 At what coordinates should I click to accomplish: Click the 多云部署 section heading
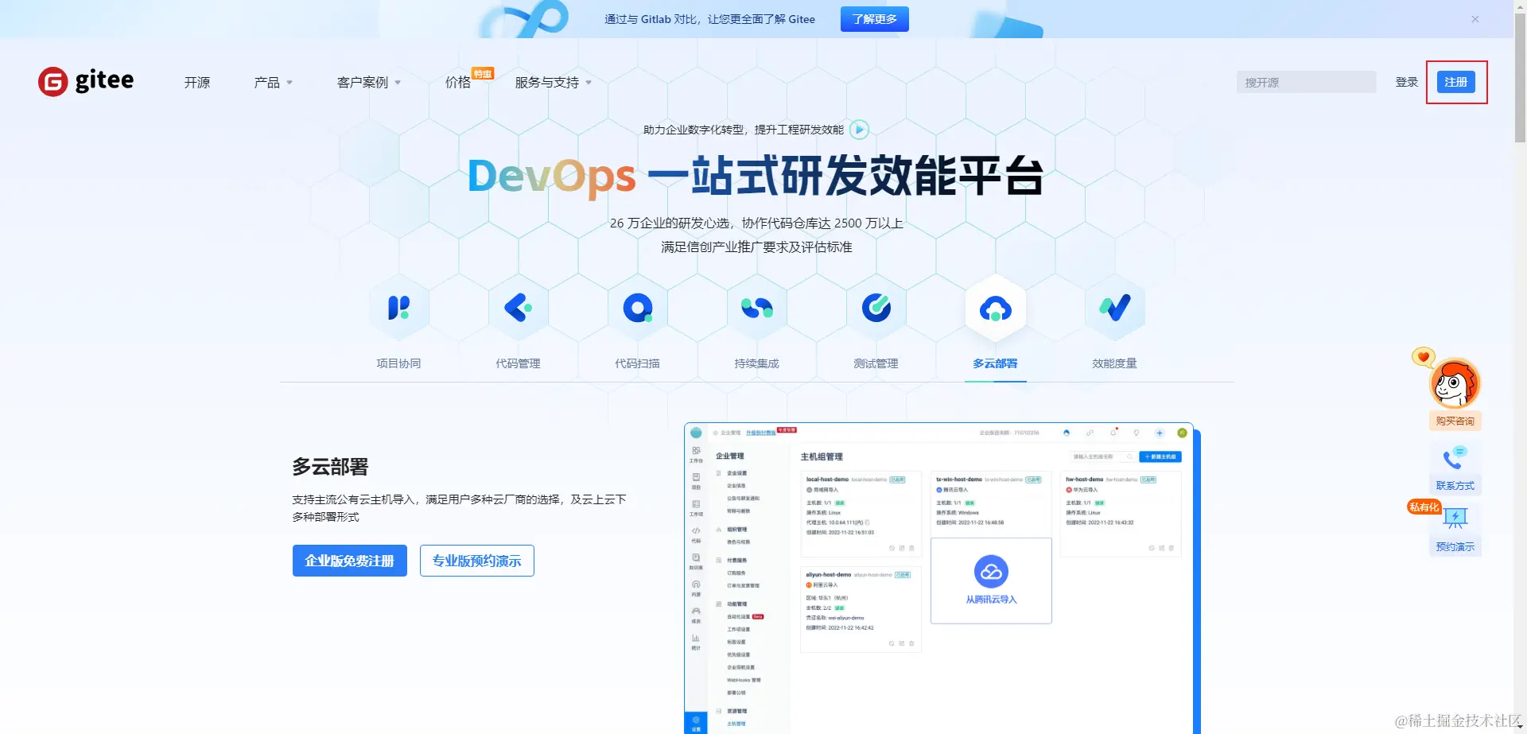pos(330,467)
